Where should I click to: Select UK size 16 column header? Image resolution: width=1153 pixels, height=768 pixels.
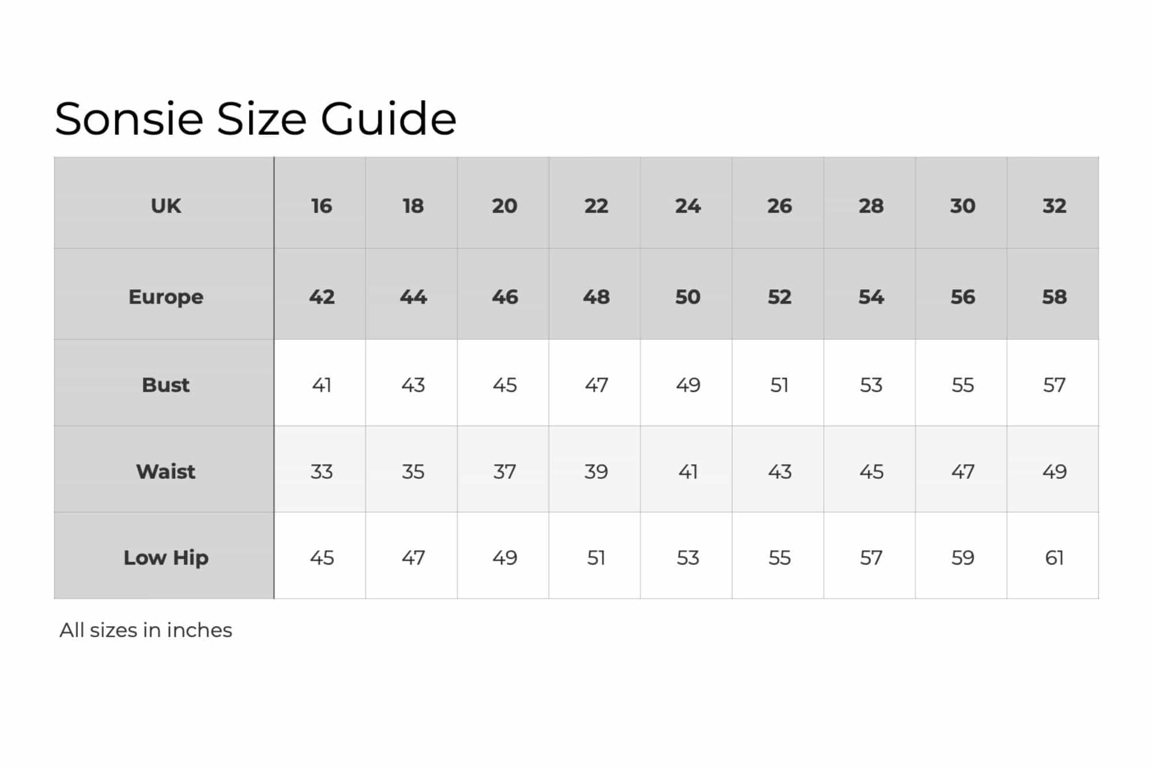tap(321, 206)
